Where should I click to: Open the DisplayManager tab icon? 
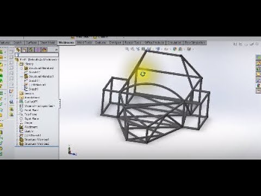pos(44,50)
